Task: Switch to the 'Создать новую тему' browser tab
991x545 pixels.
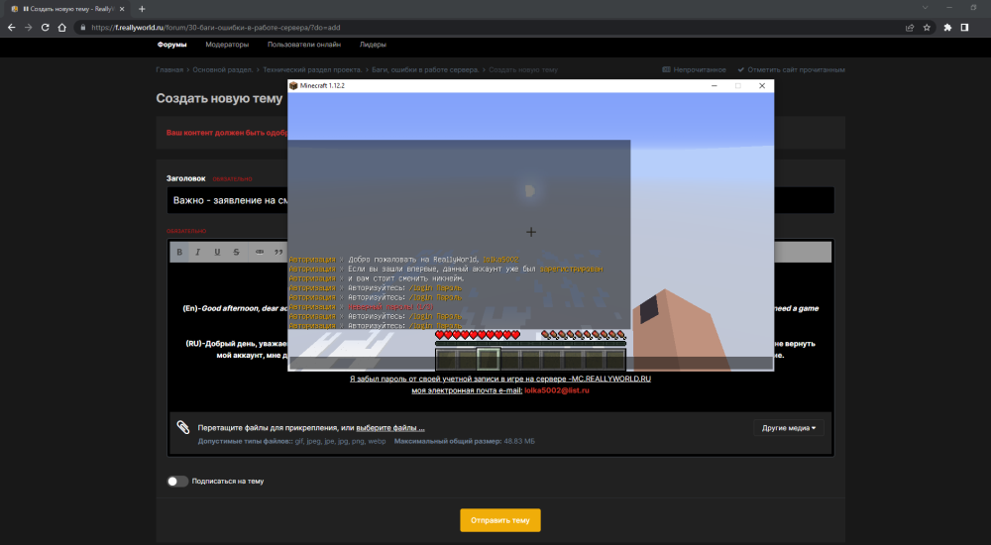Action: 67,9
